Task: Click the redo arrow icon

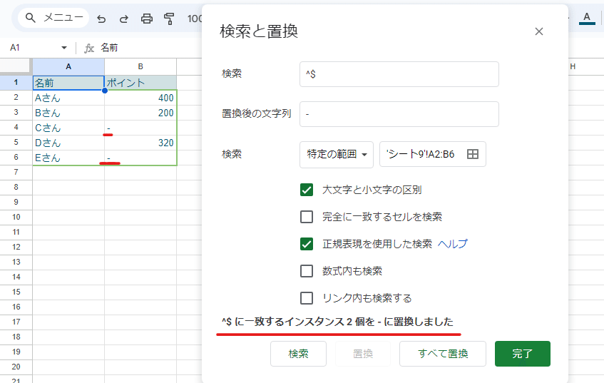Action: point(123,19)
